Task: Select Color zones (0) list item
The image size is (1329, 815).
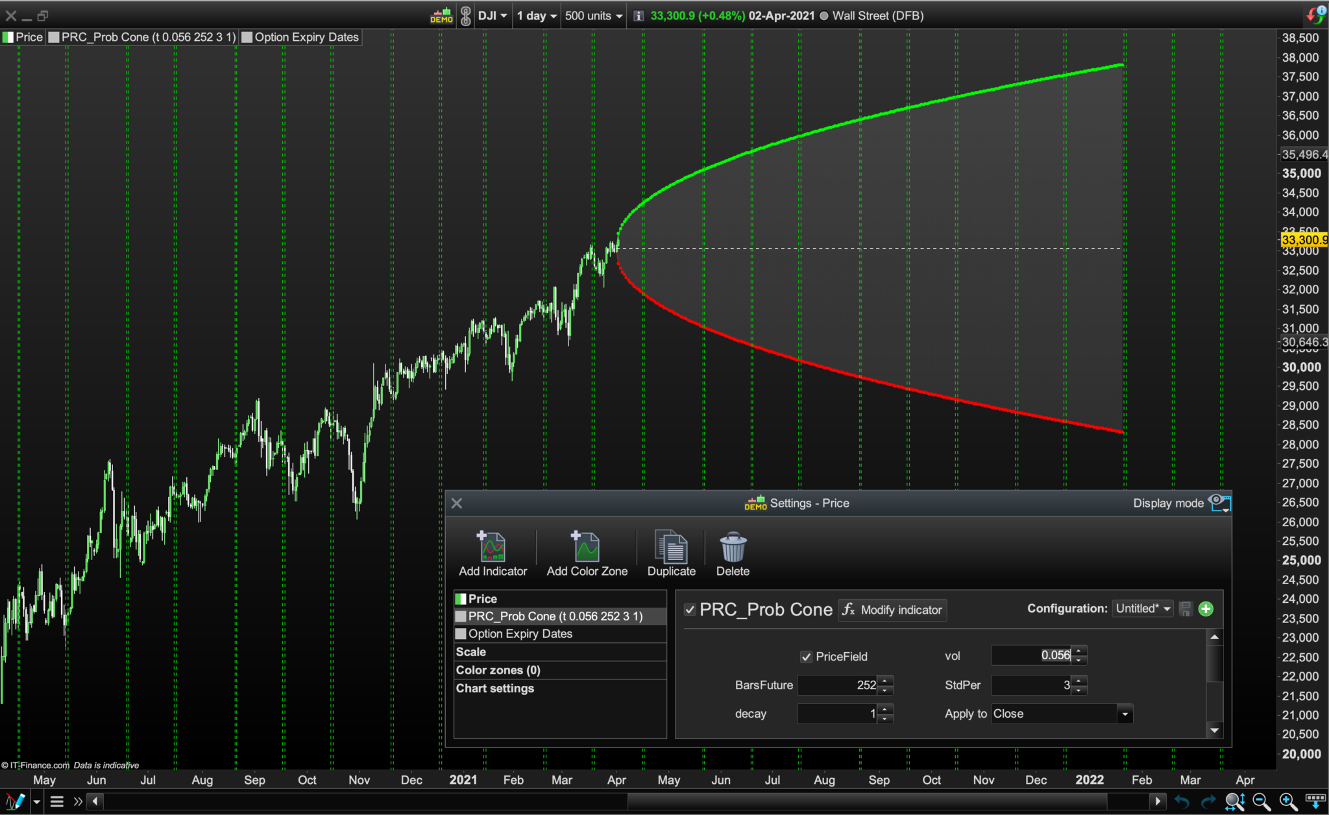Action: coord(498,670)
